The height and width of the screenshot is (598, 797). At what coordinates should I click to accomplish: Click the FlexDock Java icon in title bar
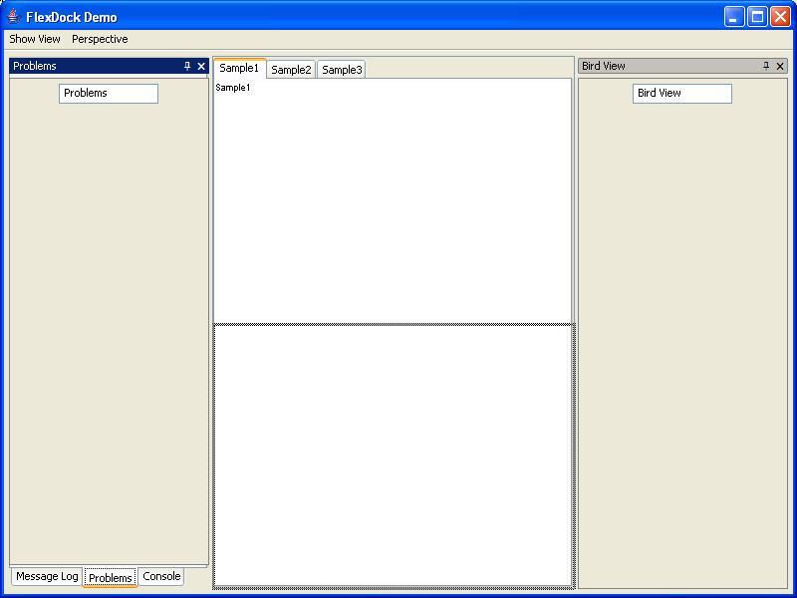click(14, 16)
